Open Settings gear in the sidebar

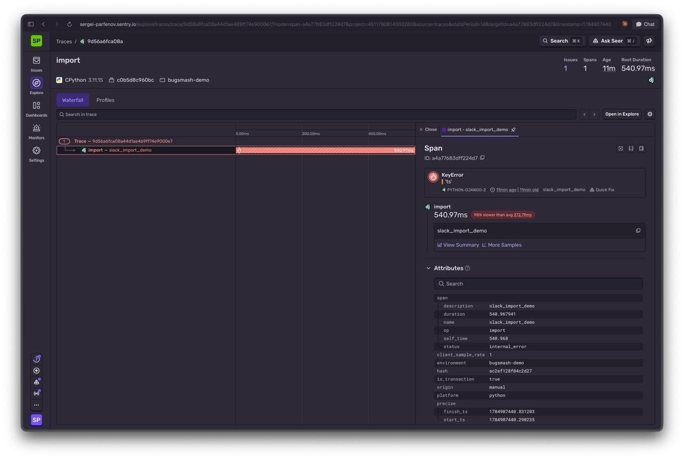coord(36,154)
